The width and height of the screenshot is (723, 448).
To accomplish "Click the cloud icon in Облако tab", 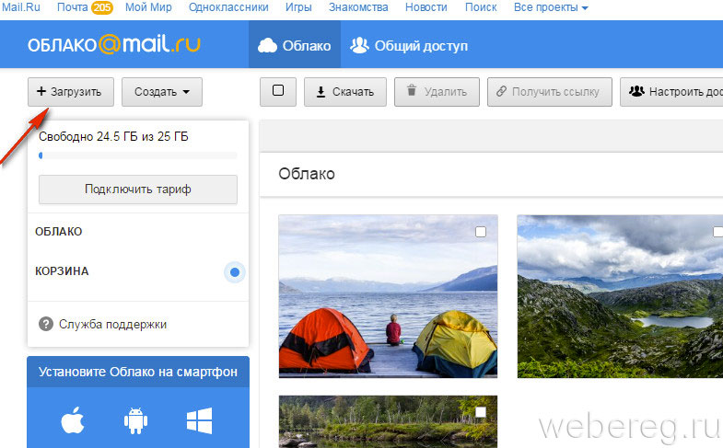I will [267, 46].
